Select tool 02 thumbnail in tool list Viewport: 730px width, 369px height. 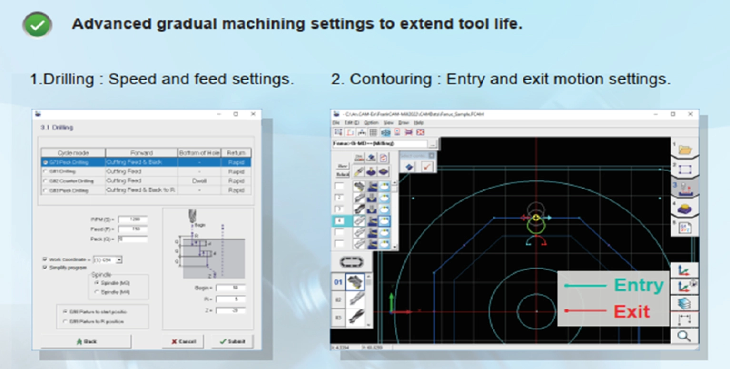click(x=355, y=299)
